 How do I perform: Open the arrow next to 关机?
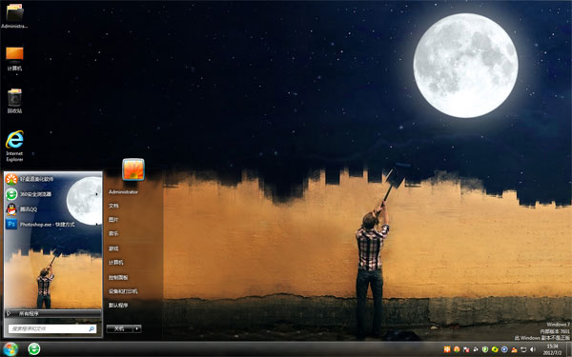[137, 328]
